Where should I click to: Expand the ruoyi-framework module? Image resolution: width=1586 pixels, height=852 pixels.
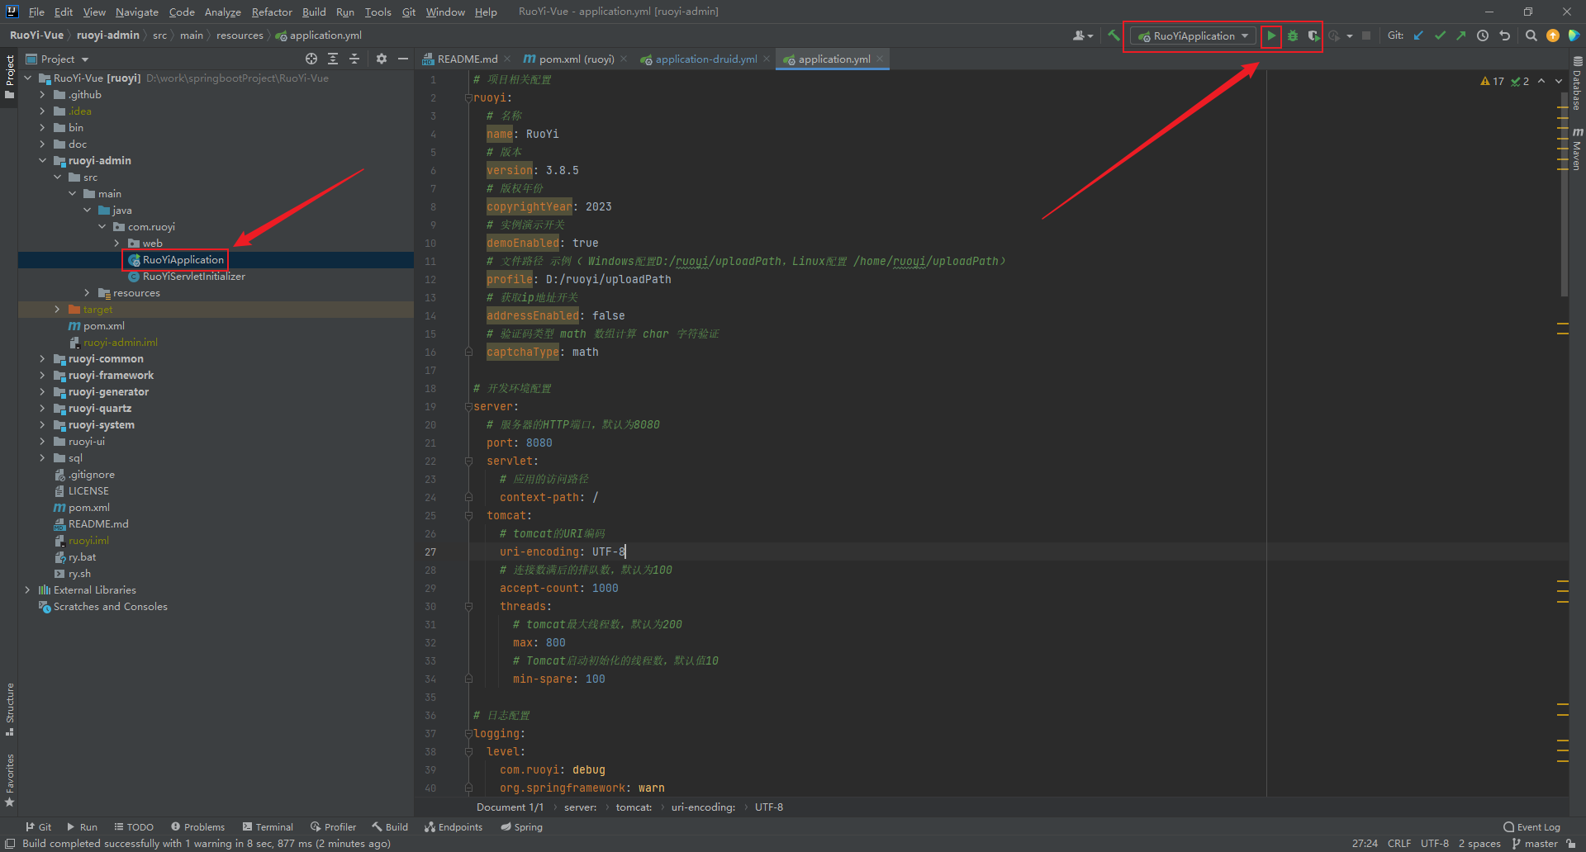[x=42, y=375]
